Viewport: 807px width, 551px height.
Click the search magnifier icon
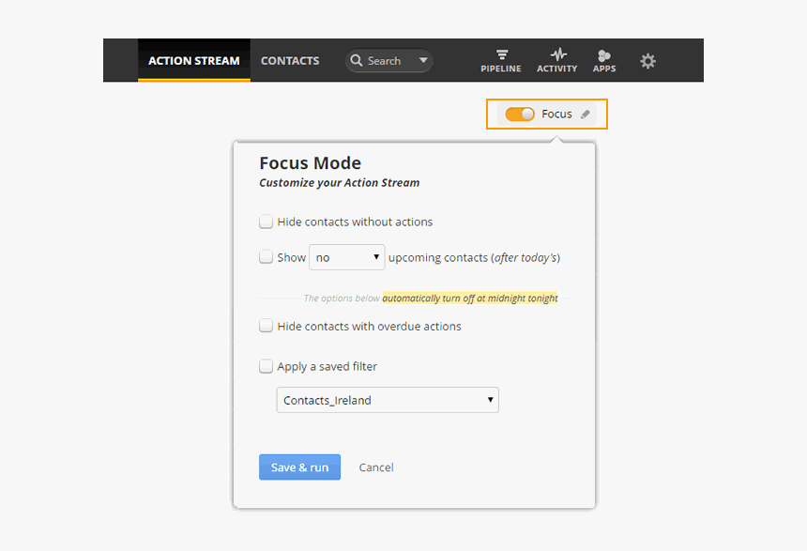[x=357, y=61]
